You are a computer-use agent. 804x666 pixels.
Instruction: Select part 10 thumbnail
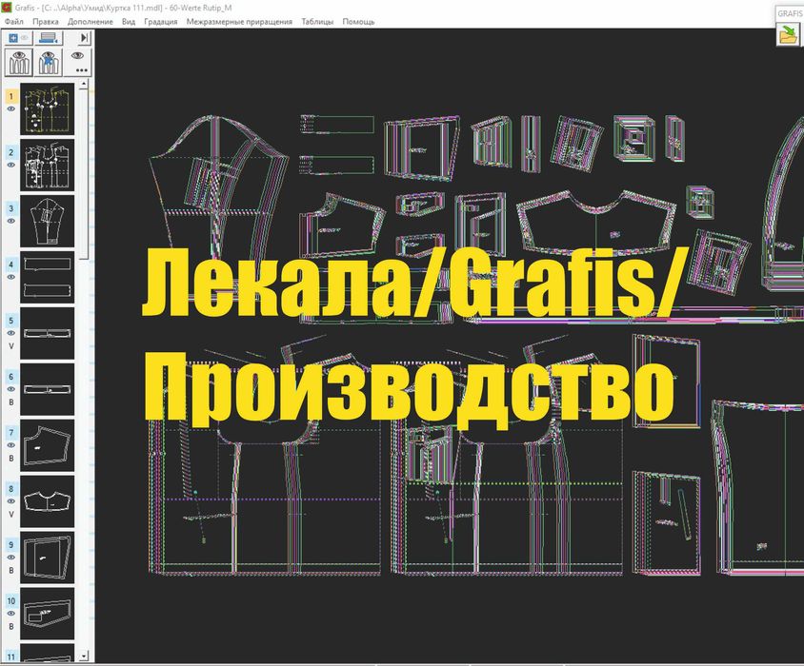tap(48, 614)
